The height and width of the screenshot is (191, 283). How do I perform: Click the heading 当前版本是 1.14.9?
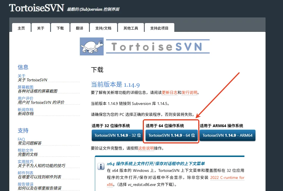[x=115, y=85]
